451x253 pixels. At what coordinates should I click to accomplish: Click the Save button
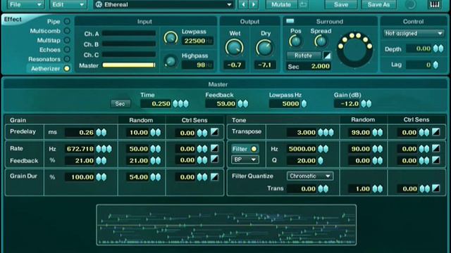341,5
